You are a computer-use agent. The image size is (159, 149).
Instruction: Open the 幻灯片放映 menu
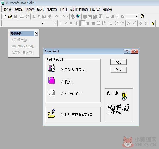pos(79,10)
